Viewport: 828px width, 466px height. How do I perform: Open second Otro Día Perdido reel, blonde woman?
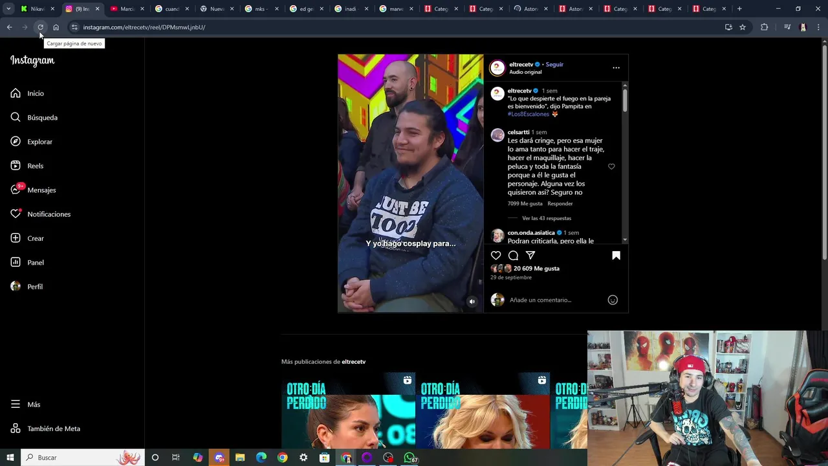[x=483, y=410]
